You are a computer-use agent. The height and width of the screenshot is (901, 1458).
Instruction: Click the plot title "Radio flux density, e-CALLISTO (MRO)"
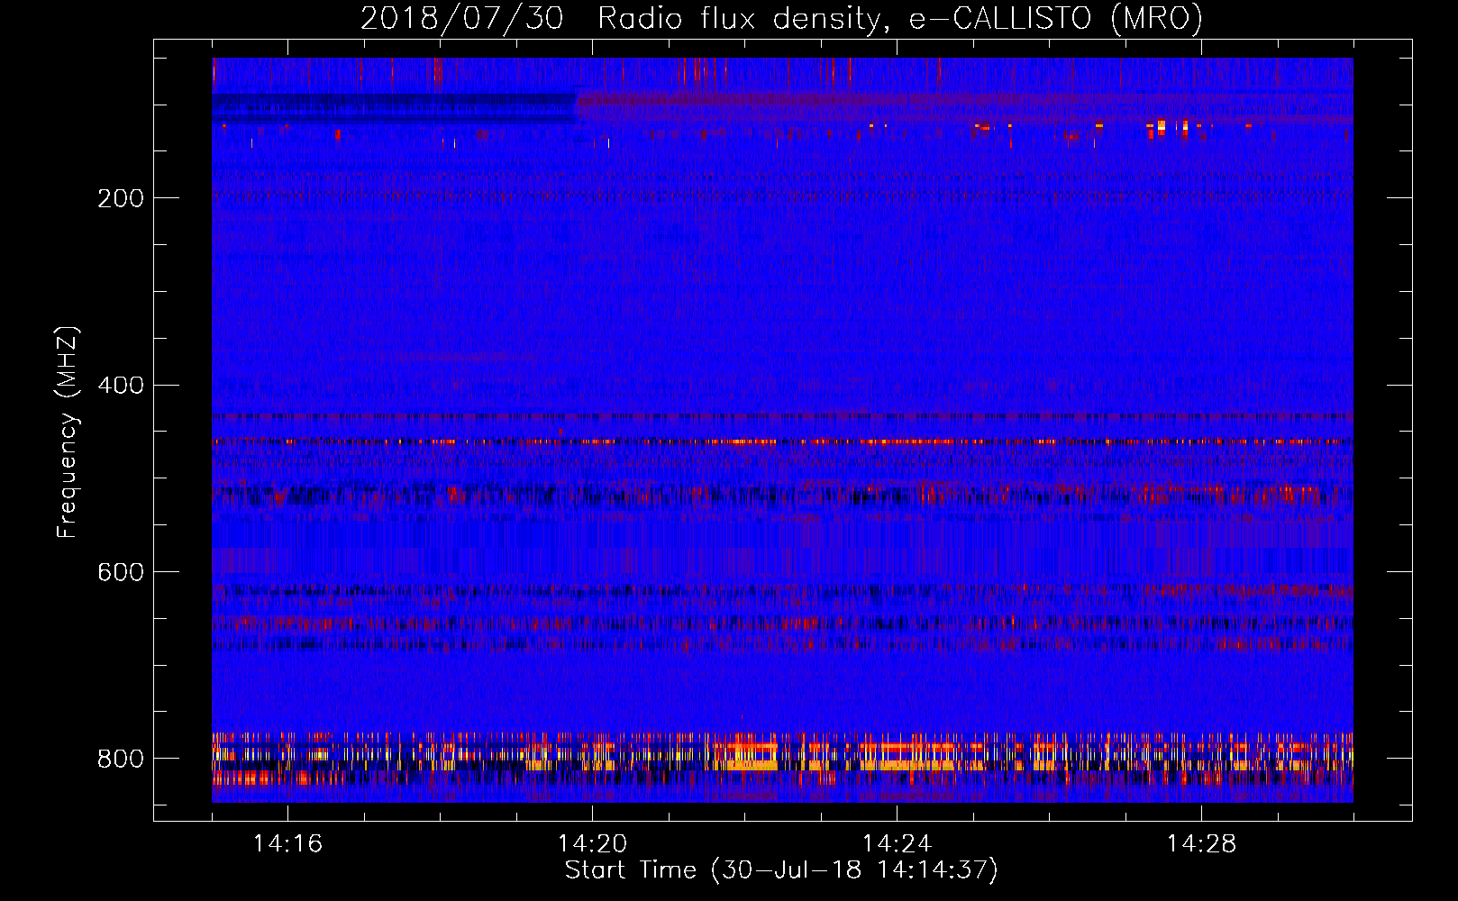(900, 18)
